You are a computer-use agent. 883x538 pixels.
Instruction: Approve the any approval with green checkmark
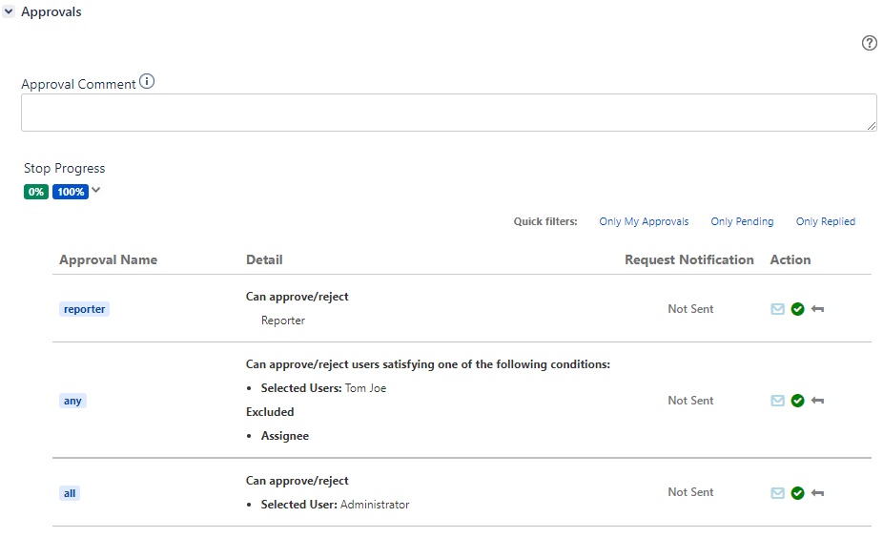pos(797,401)
